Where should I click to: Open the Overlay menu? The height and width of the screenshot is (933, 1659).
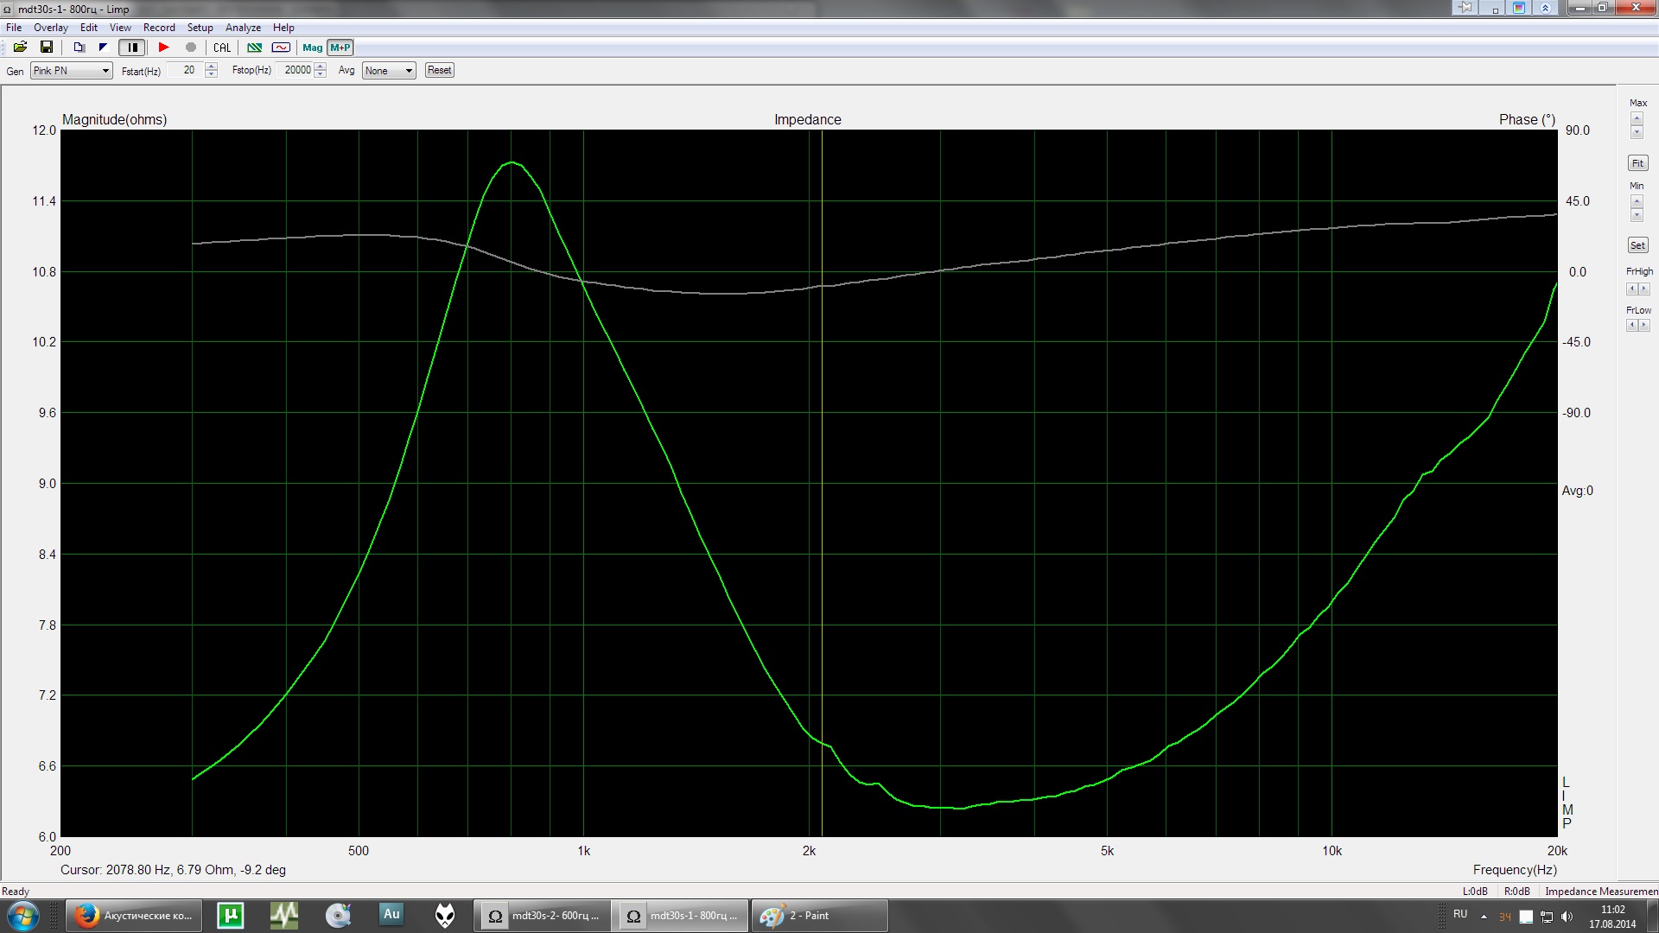[51, 28]
